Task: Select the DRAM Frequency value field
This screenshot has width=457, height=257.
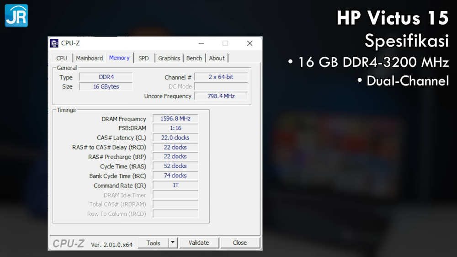Action: (175, 118)
